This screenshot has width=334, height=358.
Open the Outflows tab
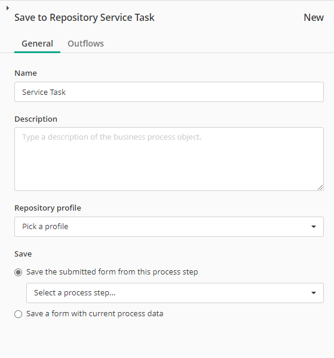tap(85, 44)
